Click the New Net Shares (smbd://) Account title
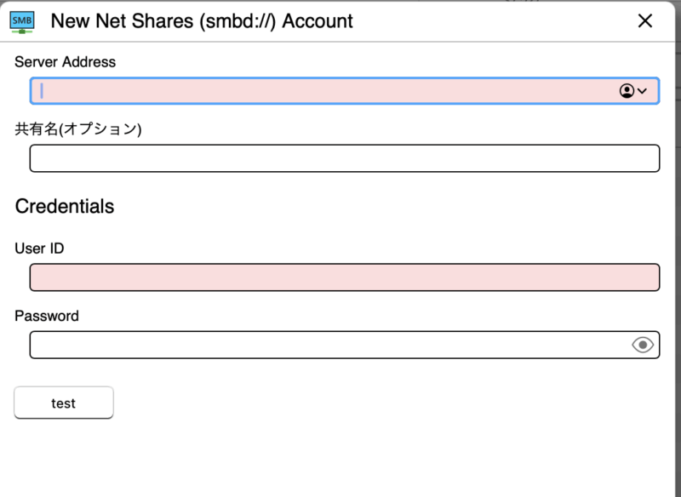Viewport: 681px width, 497px height. click(x=202, y=21)
